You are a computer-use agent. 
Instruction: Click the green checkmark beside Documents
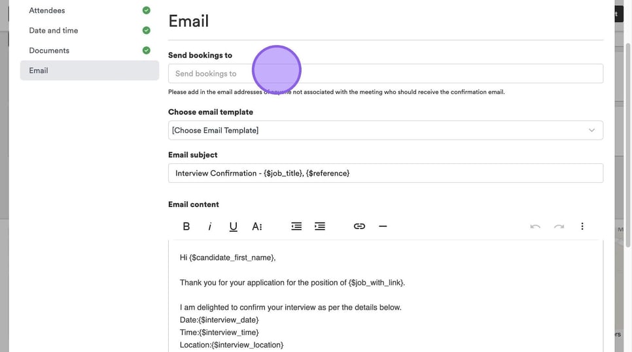click(x=147, y=50)
